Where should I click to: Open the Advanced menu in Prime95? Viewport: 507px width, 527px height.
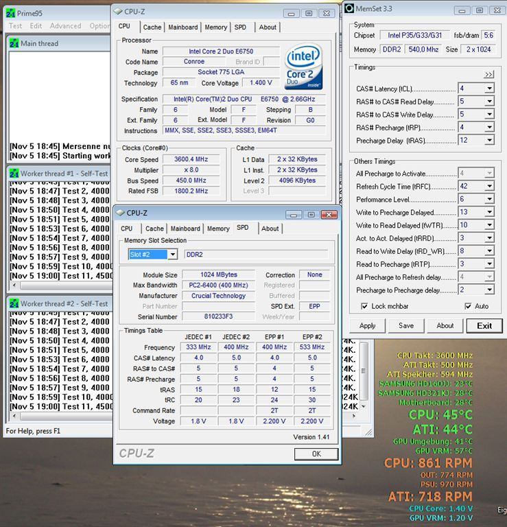tap(65, 26)
